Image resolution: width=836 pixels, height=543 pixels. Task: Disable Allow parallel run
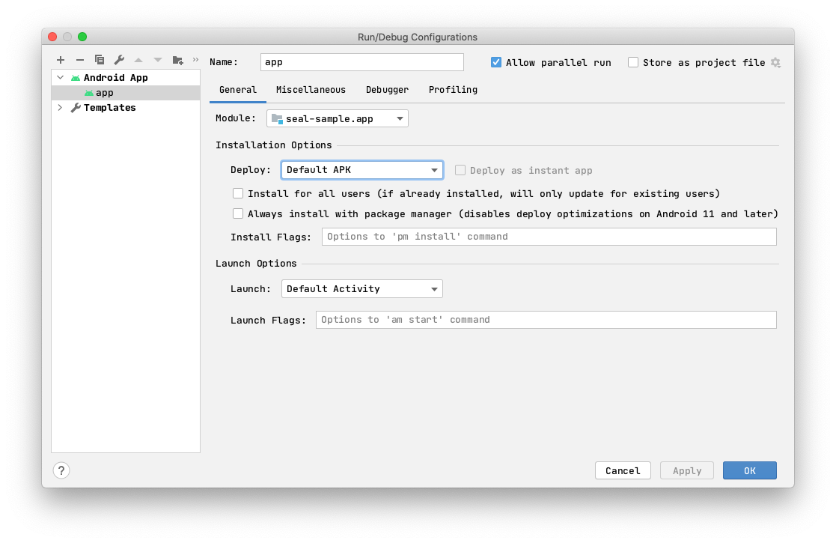click(x=495, y=62)
